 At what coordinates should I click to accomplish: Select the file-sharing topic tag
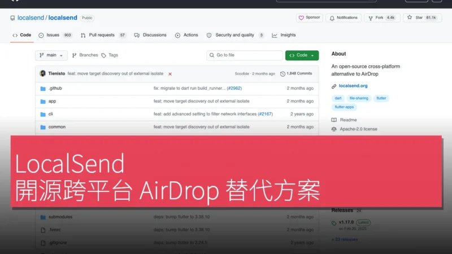(x=359, y=98)
